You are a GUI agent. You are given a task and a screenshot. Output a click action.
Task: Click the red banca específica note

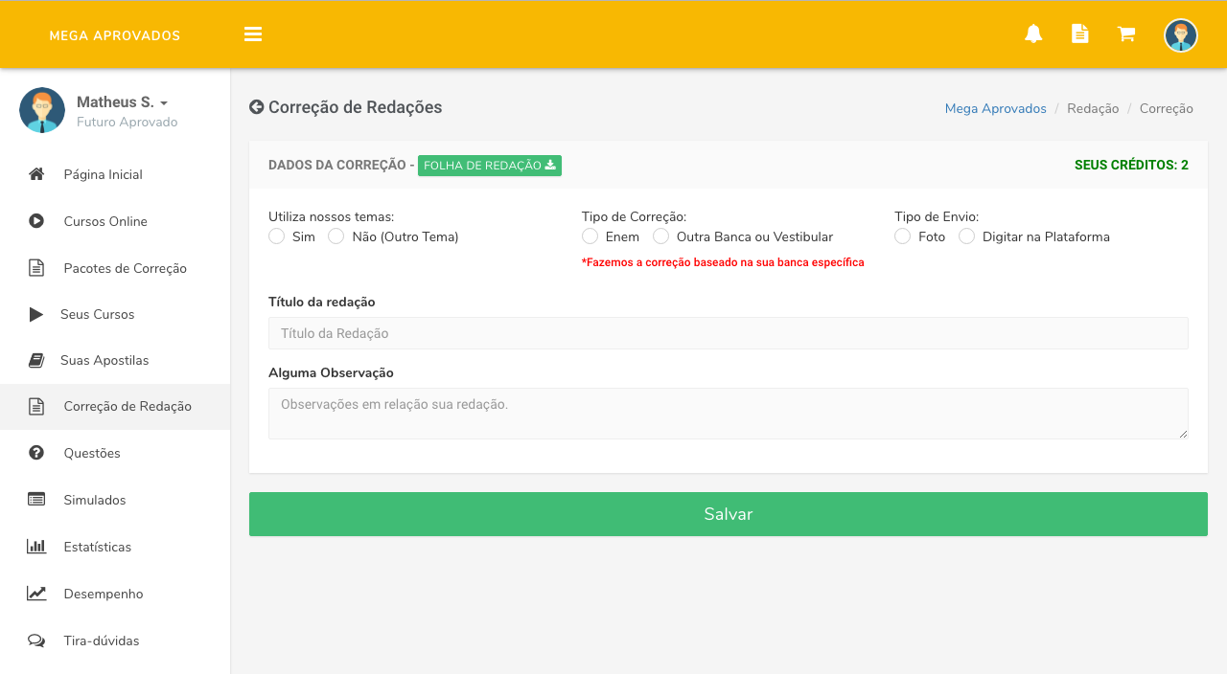pyautogui.click(x=723, y=262)
